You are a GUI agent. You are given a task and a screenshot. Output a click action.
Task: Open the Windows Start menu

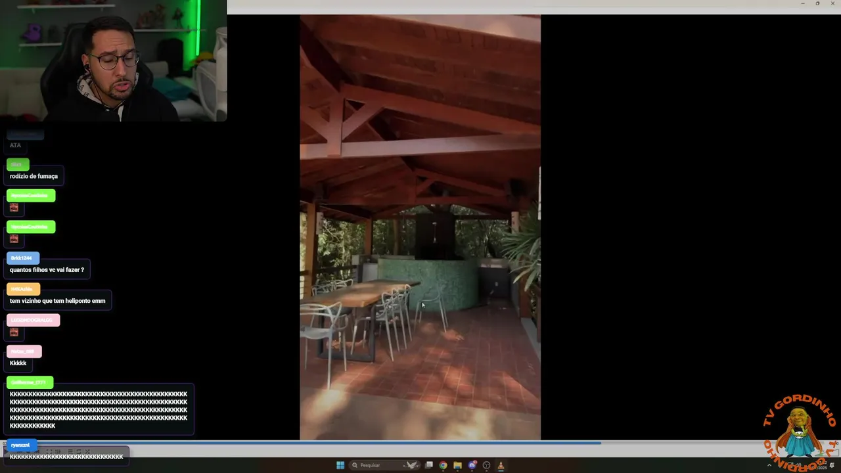tap(340, 465)
